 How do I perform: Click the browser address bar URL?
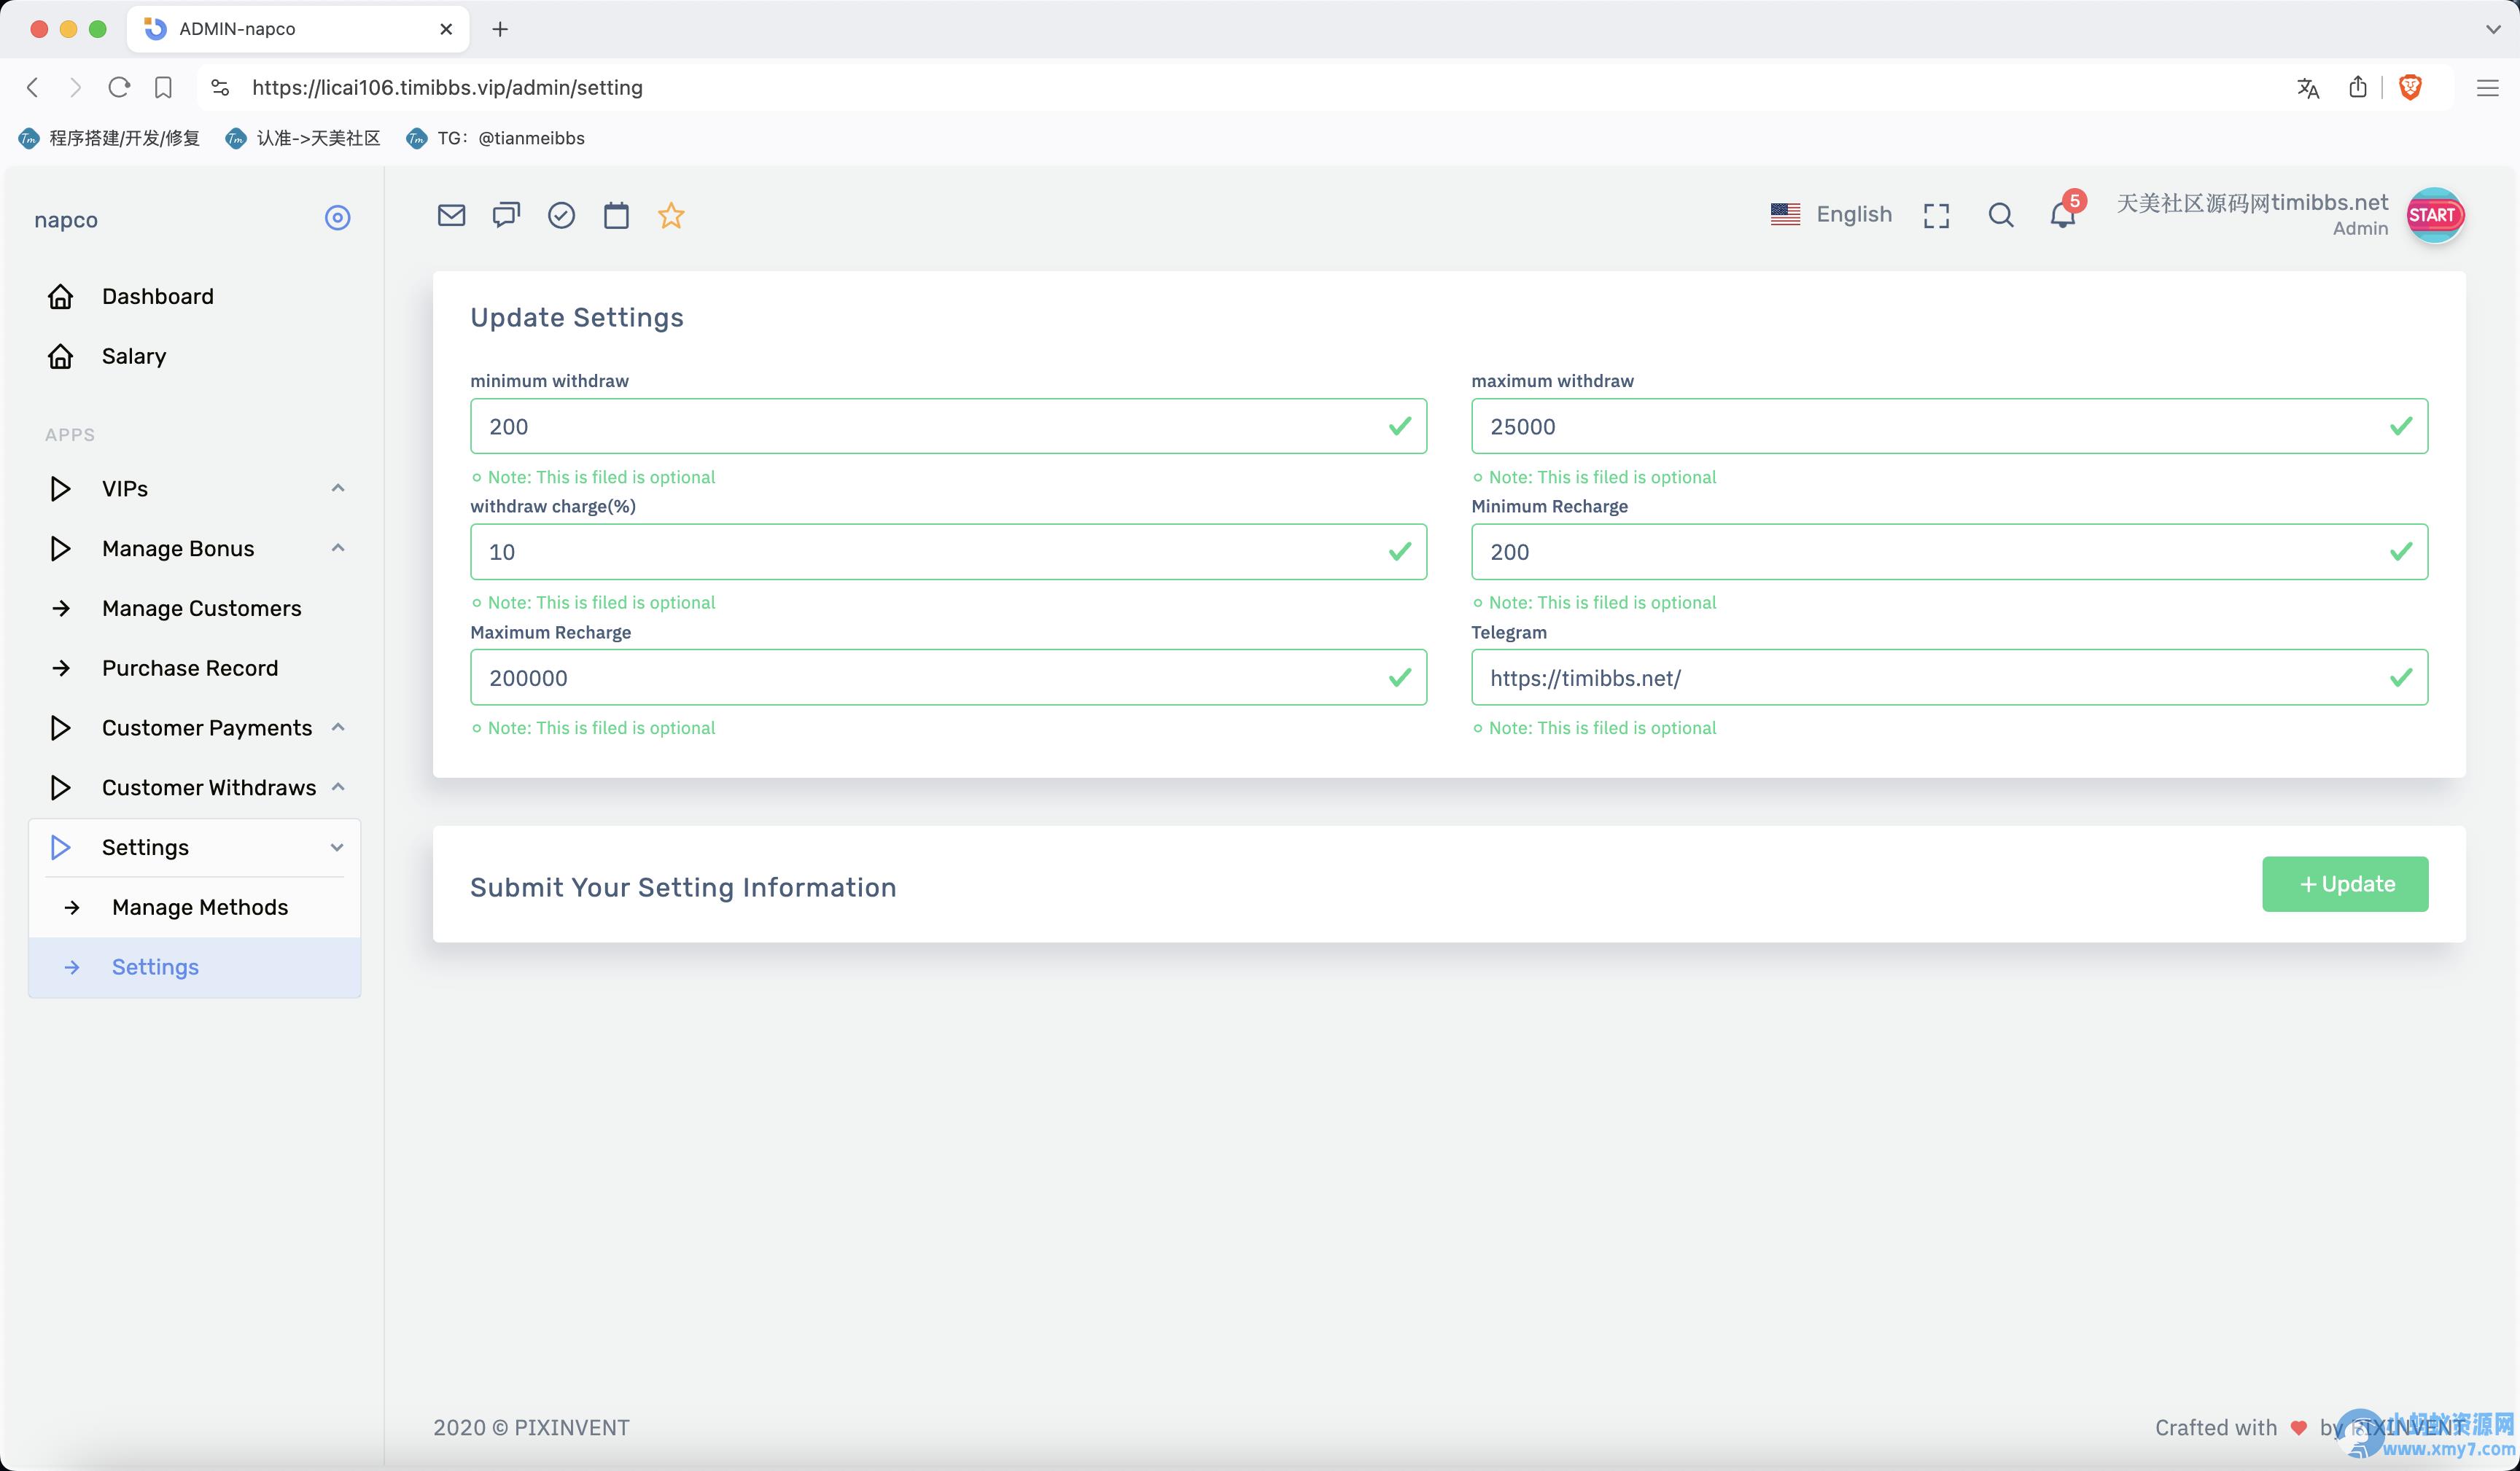tap(447, 88)
